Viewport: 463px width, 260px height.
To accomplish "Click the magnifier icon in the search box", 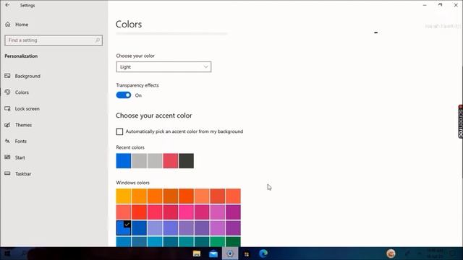I will click(98, 40).
